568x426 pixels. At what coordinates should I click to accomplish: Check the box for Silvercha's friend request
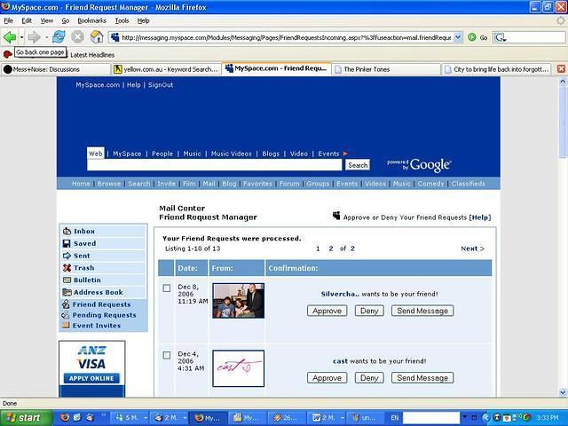click(167, 288)
